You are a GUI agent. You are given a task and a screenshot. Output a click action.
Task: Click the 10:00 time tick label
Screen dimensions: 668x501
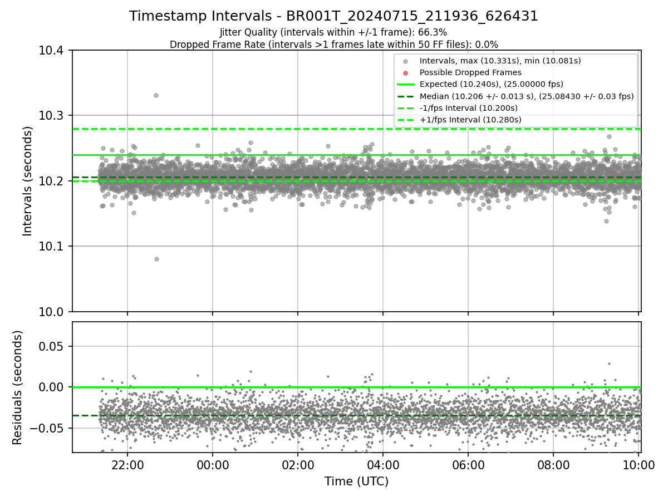point(638,465)
